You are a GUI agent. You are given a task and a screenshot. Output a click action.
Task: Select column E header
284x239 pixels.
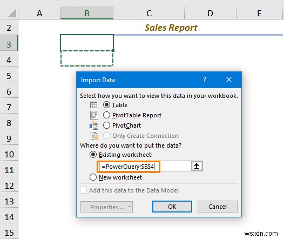click(259, 13)
